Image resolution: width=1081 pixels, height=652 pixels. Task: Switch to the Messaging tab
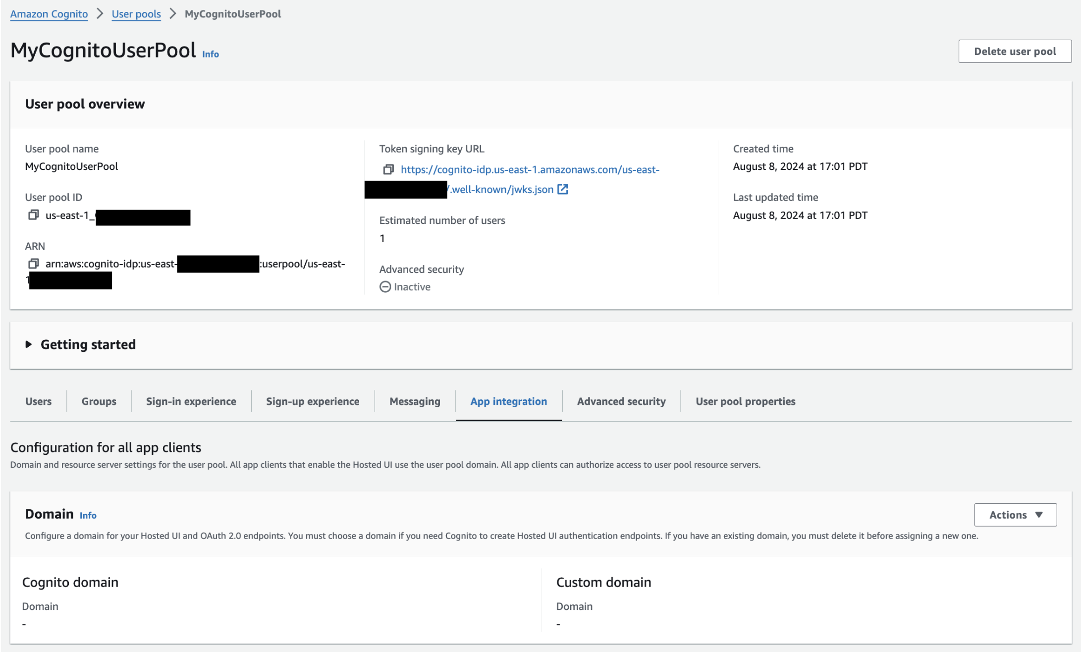coord(415,401)
